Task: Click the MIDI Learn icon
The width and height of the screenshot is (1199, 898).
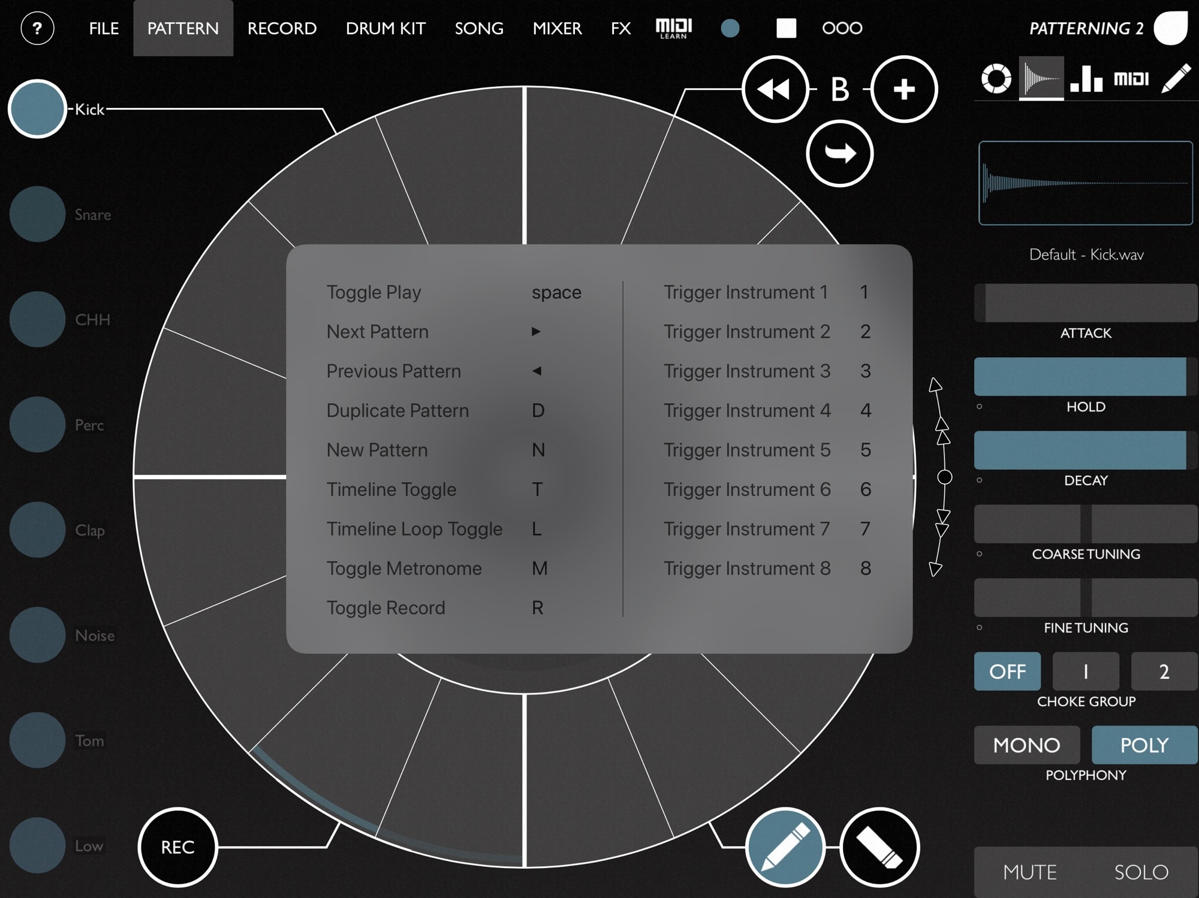Action: point(674,28)
